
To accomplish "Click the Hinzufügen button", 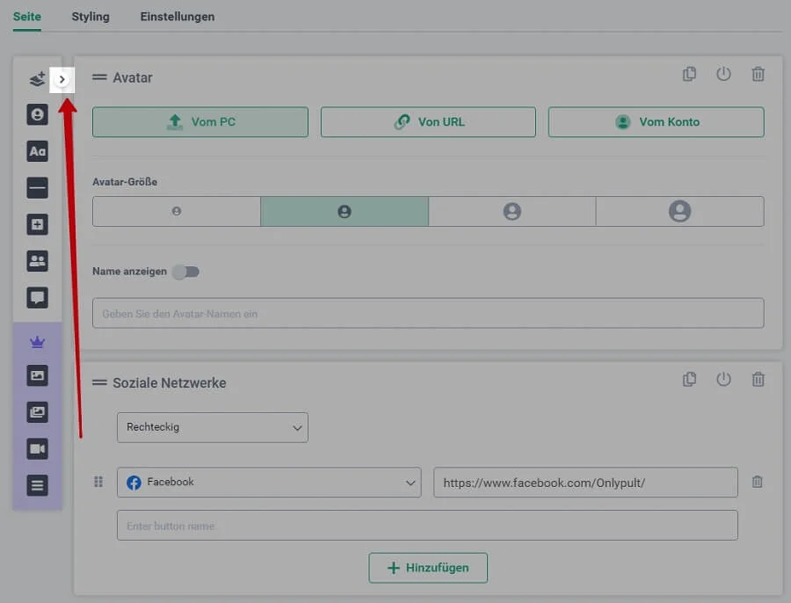I will pos(428,568).
